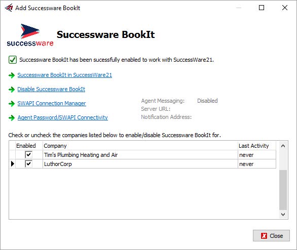Open Successware BookIt in SuccessWare21 link
This screenshot has height=250, width=297.
coord(64,75)
